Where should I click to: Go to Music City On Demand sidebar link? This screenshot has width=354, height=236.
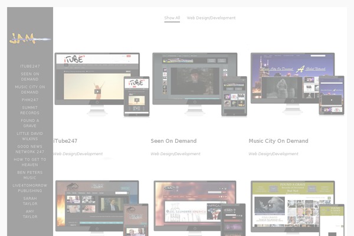(x=30, y=90)
